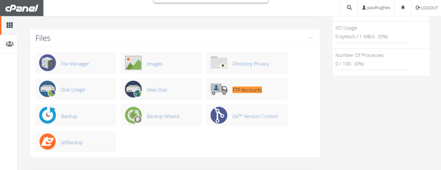Open the File Manager icon
The height and width of the screenshot is (170, 441).
pyautogui.click(x=47, y=63)
